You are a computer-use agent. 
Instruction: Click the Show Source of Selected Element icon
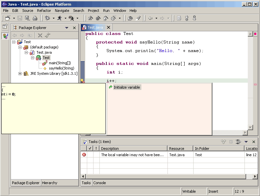179,18
